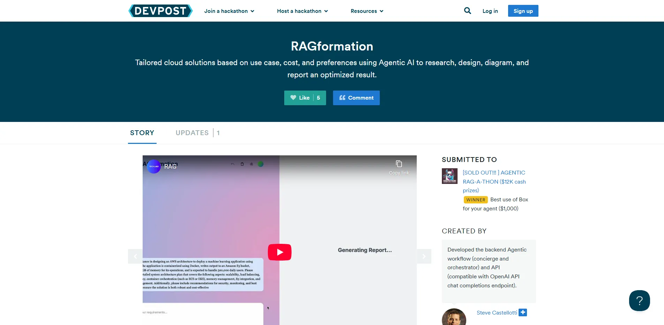Click the heart icon on the Like button
This screenshot has height=325, width=664.
(293, 98)
